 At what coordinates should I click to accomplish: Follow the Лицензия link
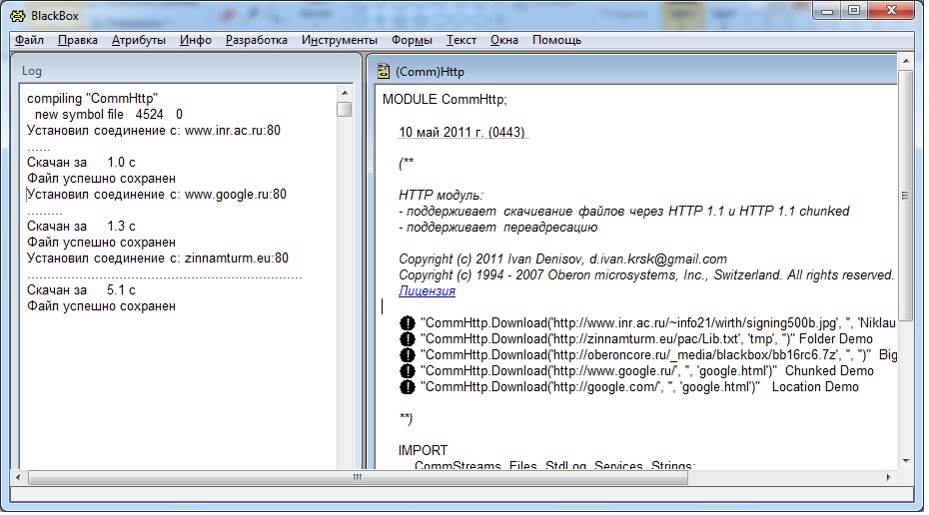427,291
